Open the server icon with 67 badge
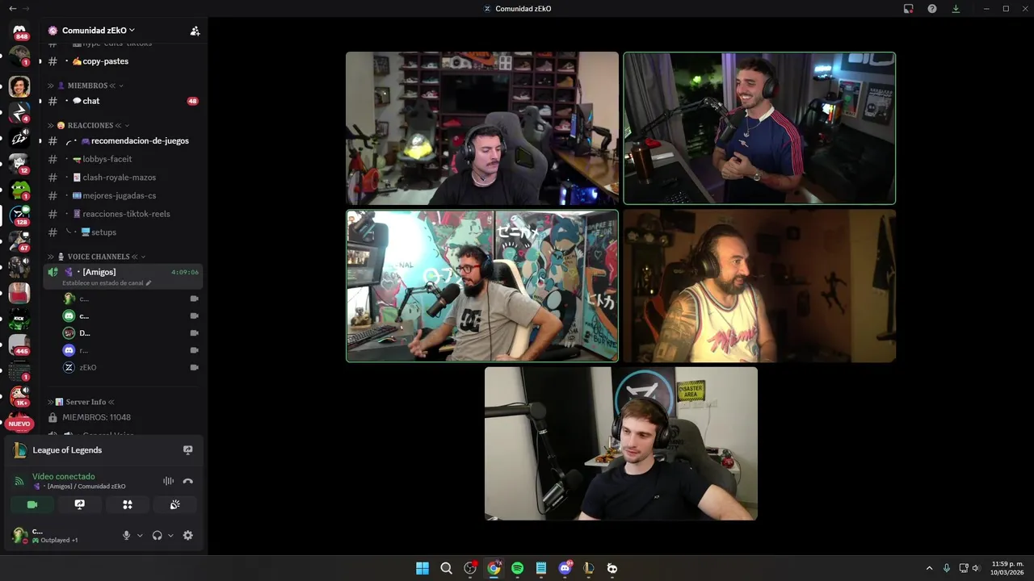This screenshot has width=1034, height=581. (19, 241)
